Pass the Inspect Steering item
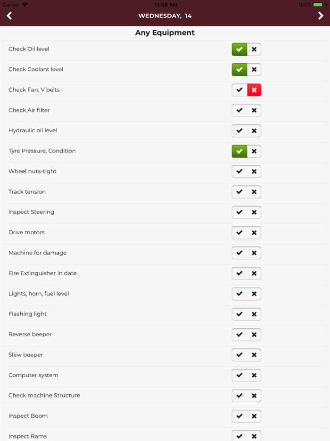The width and height of the screenshot is (330, 441). [x=239, y=212]
